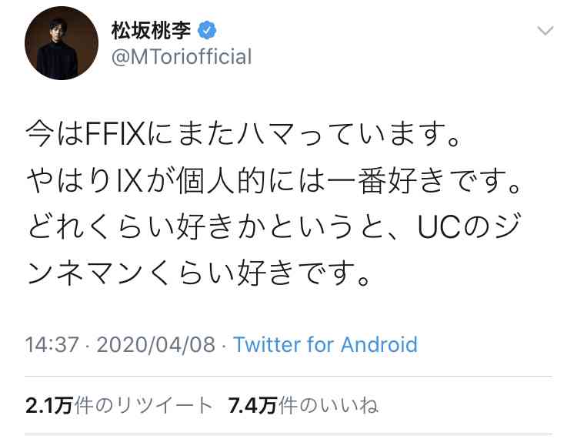Click the tweet line ending くらい好きです。
577x439 pixels.
click(198, 273)
